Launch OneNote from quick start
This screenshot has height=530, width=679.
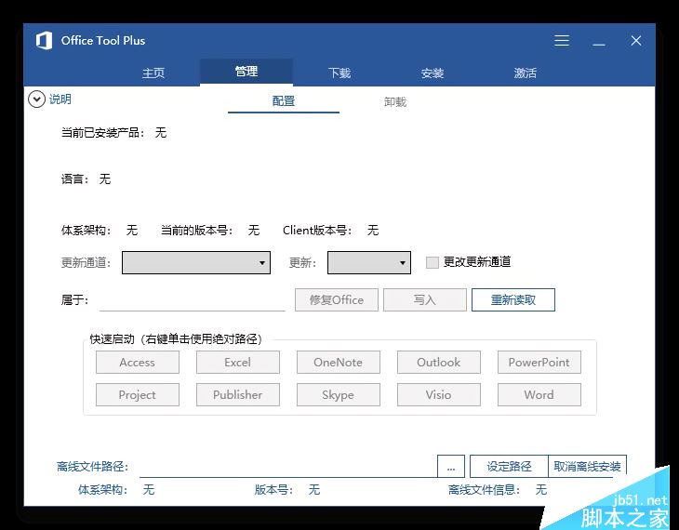[339, 362]
